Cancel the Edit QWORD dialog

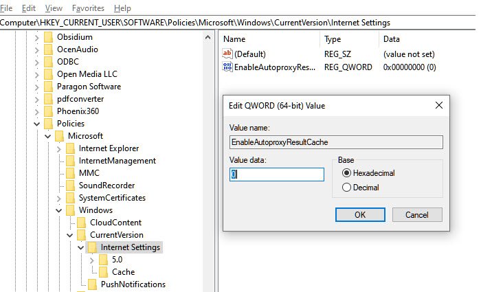pos(417,214)
